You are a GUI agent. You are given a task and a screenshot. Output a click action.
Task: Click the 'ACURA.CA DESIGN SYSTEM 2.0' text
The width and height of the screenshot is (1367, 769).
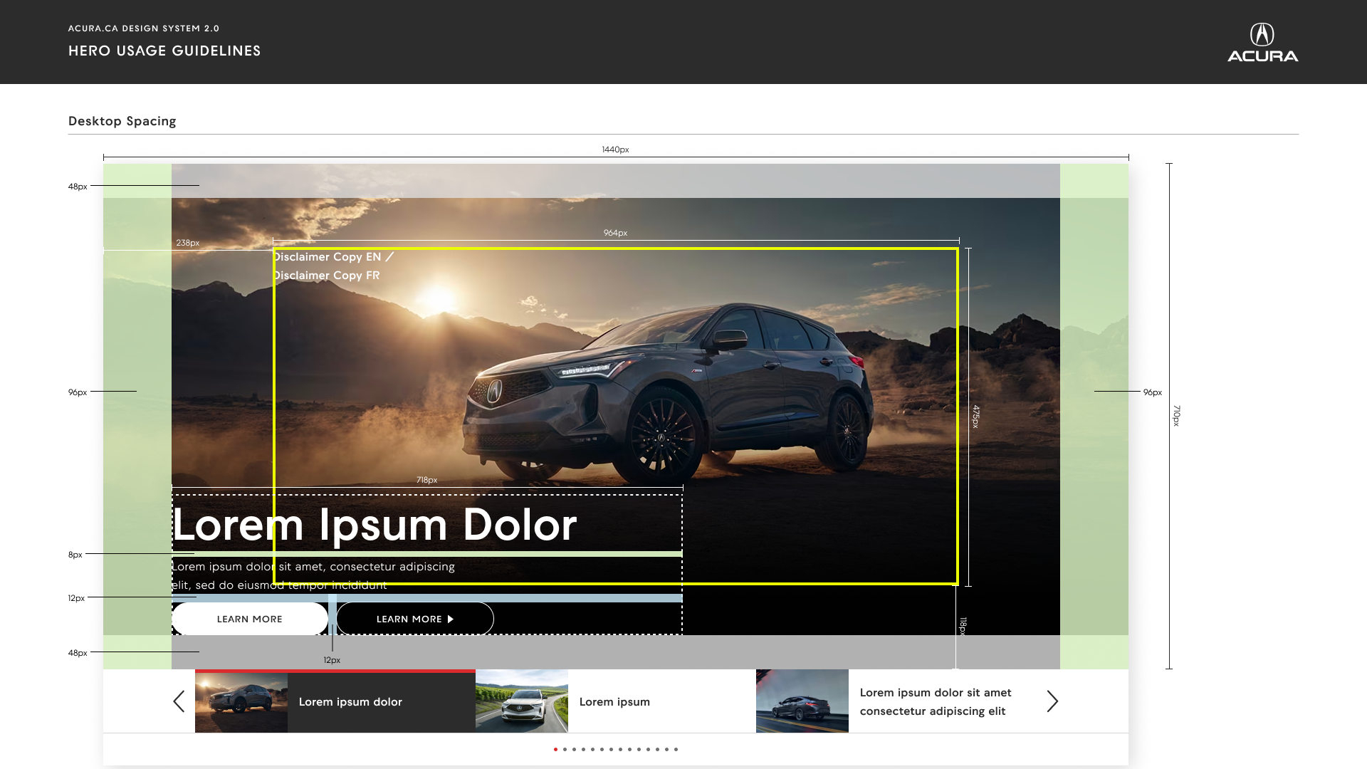point(144,28)
